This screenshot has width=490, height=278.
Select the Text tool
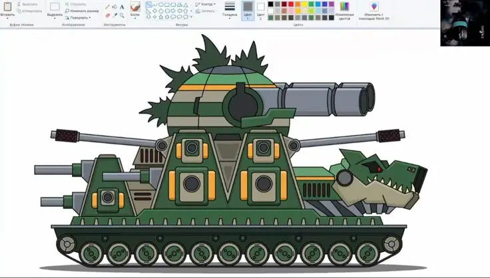click(x=122, y=7)
